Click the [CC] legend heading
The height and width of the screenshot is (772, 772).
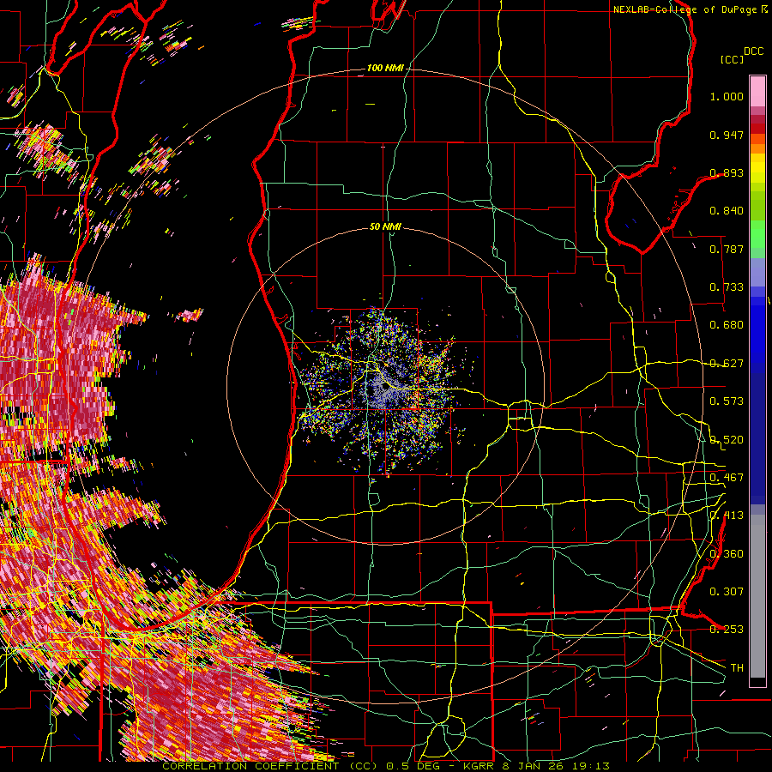pos(733,59)
